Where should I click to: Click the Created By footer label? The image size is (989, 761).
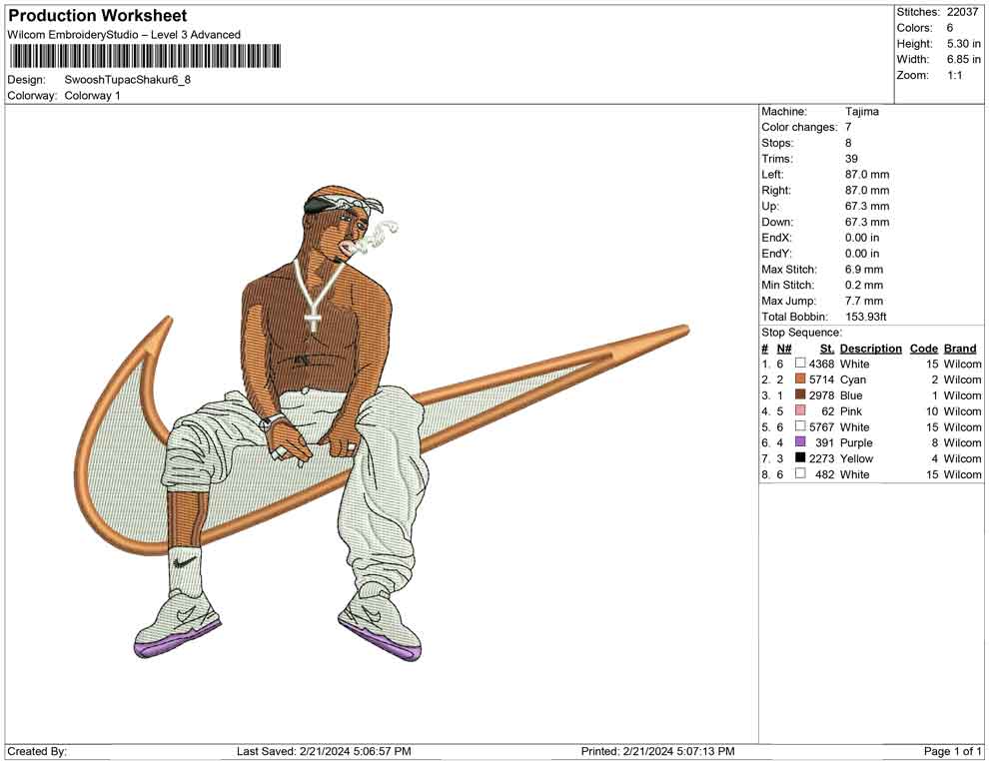[x=37, y=751]
